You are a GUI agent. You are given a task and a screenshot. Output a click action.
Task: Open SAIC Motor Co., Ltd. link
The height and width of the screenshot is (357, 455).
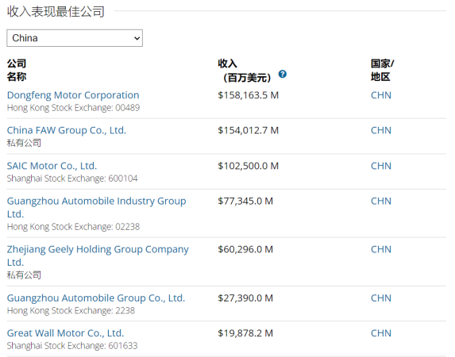[x=52, y=166]
